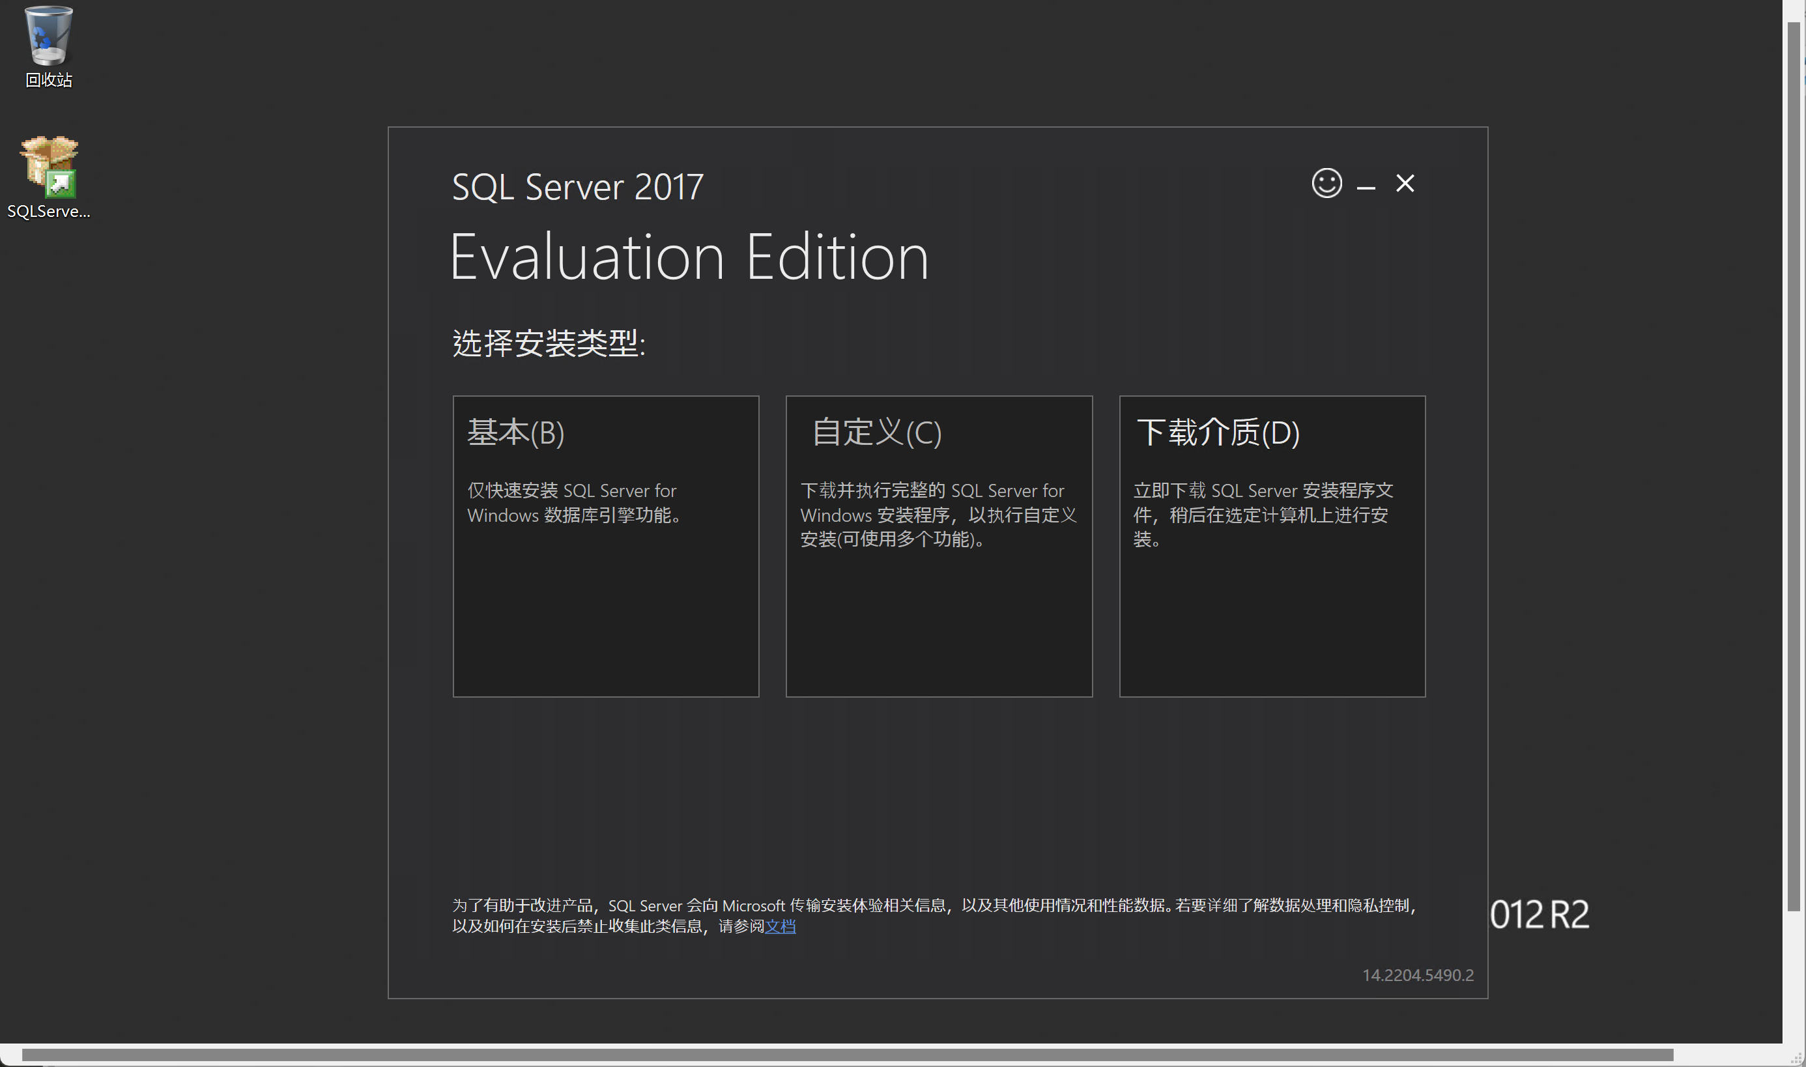Select the SQLServe... installer desktop shortcut
Image resolution: width=1806 pixels, height=1067 pixels.
(x=48, y=177)
